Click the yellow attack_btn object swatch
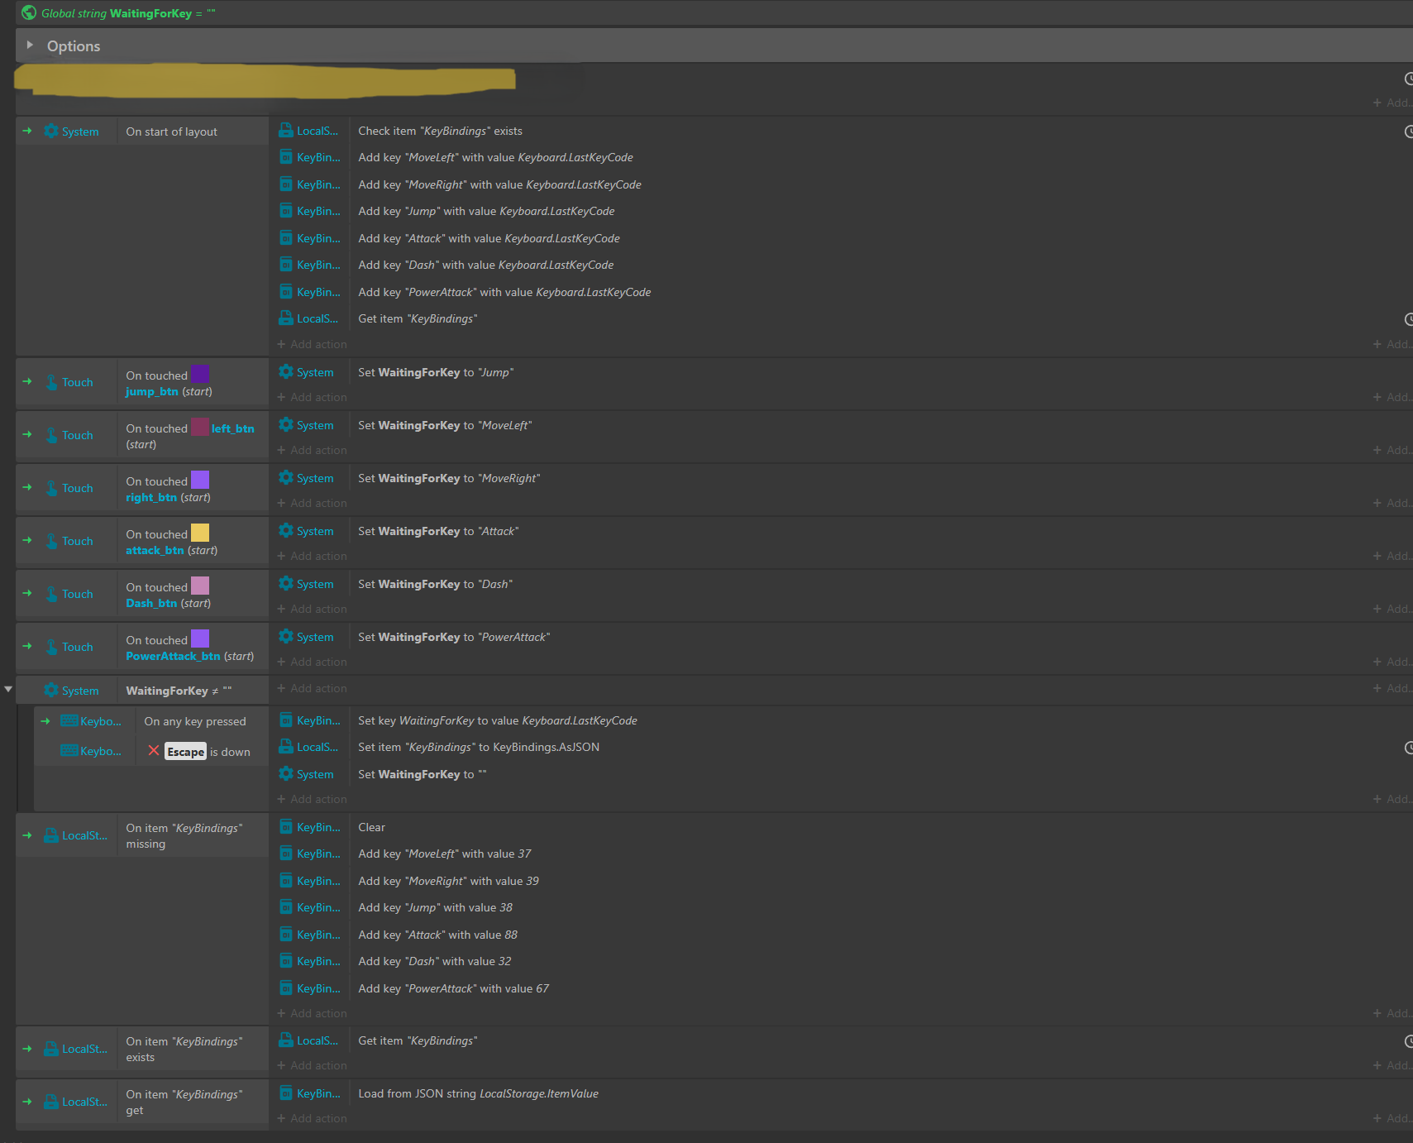Image resolution: width=1413 pixels, height=1143 pixels. pos(200,533)
